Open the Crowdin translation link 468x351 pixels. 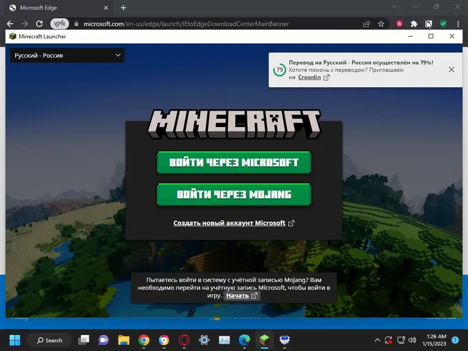click(314, 77)
